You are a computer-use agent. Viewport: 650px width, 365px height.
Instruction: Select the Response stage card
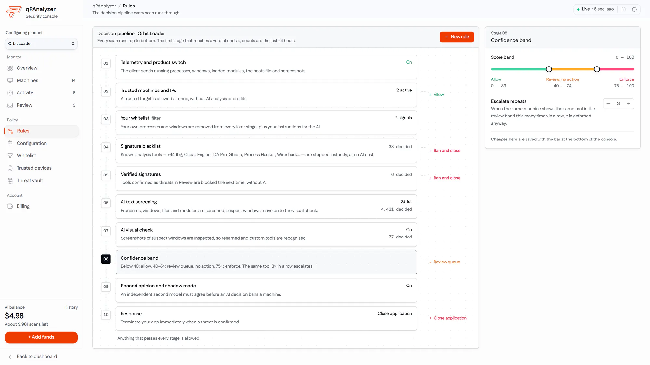266,319
